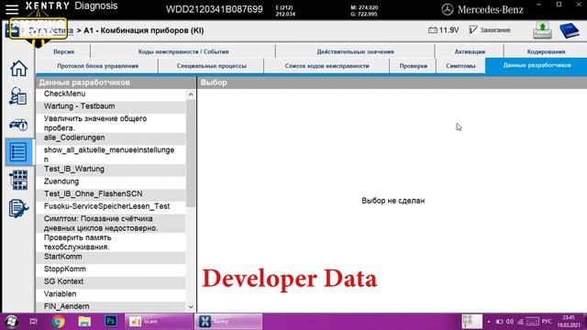Open the Windows Start button
This screenshot has width=587, height=330.
click(x=11, y=322)
